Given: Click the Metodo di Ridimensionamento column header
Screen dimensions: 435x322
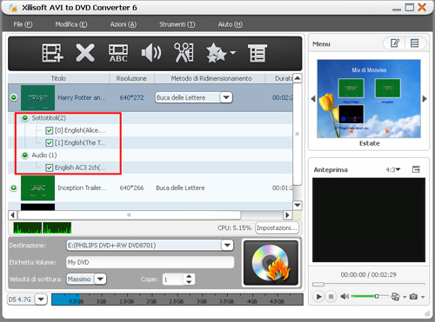Looking at the screenshot, I should [x=211, y=78].
